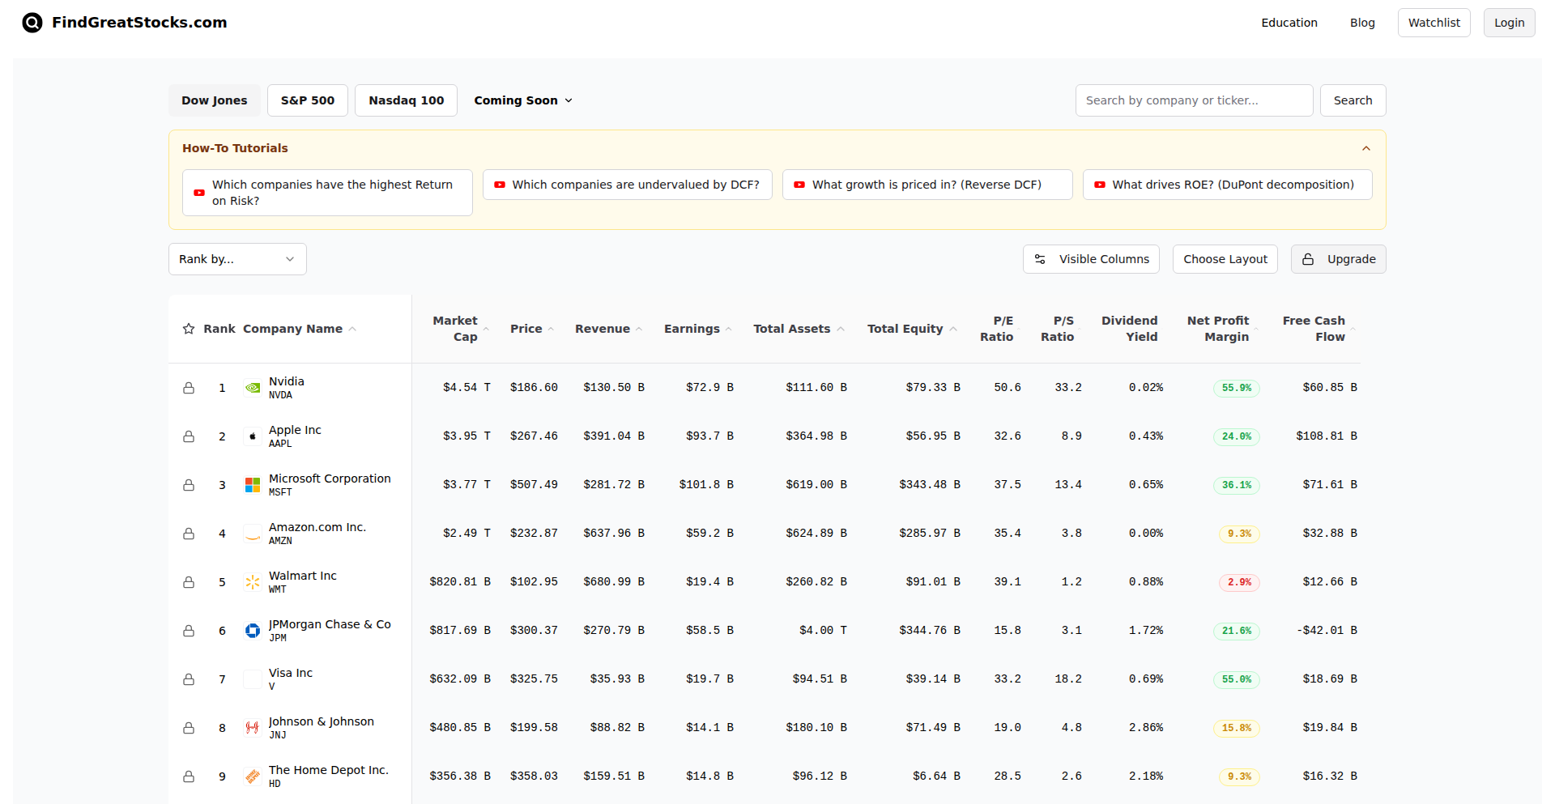Toggle the lock icon next to Walmart Inc

pyautogui.click(x=189, y=581)
